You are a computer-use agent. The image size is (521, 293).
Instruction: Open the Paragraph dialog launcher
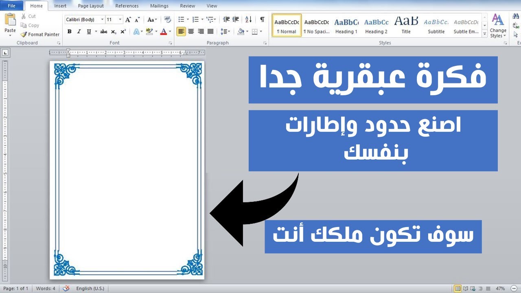click(x=265, y=43)
